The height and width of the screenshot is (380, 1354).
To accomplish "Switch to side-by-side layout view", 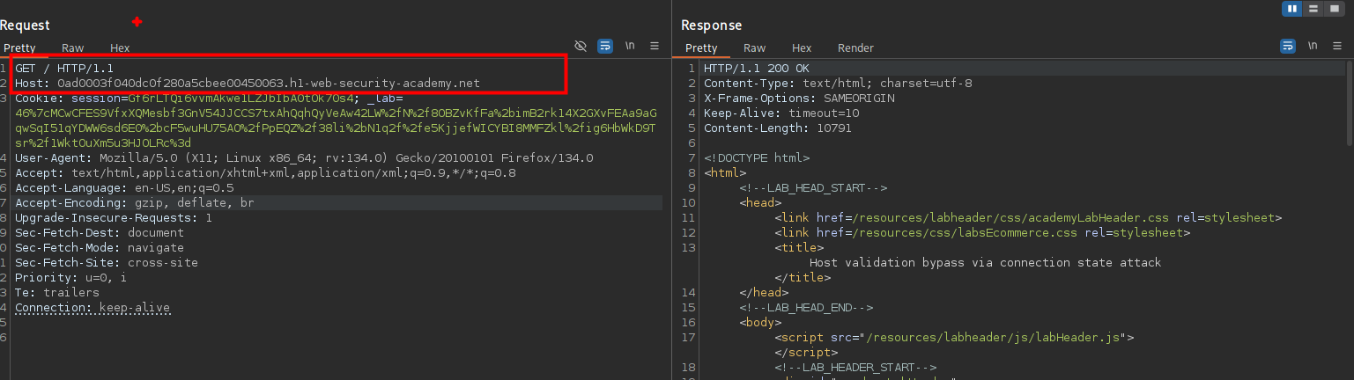I will click(x=1292, y=9).
